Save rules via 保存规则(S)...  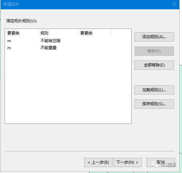tap(154, 104)
